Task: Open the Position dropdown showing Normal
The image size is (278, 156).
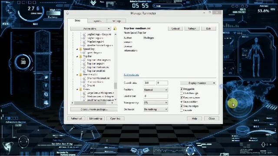Action: [156, 90]
